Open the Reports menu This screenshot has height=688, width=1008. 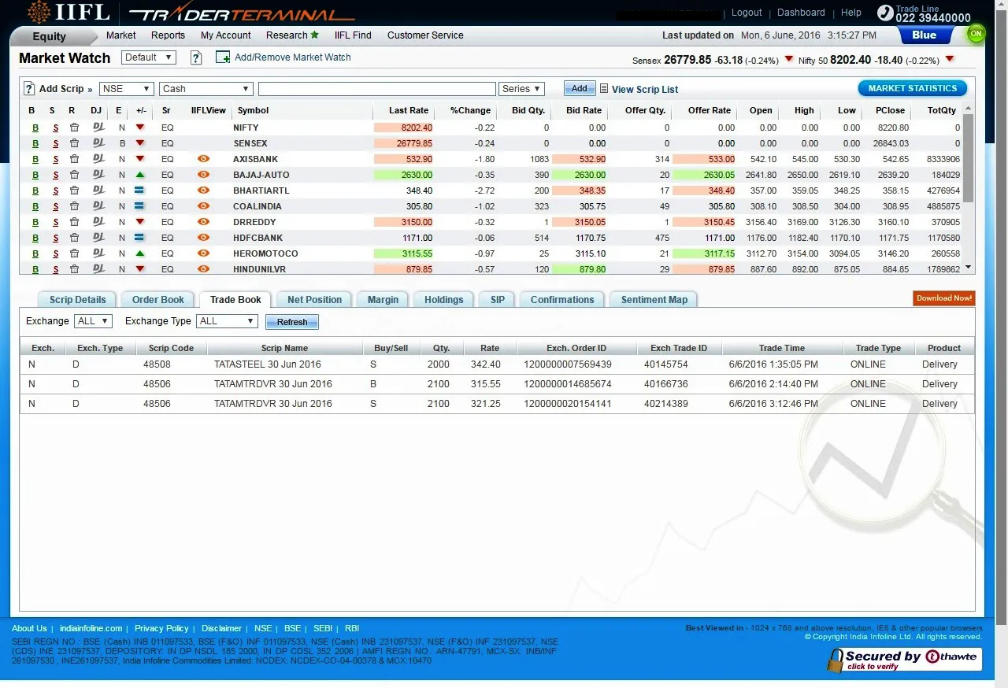tap(169, 35)
